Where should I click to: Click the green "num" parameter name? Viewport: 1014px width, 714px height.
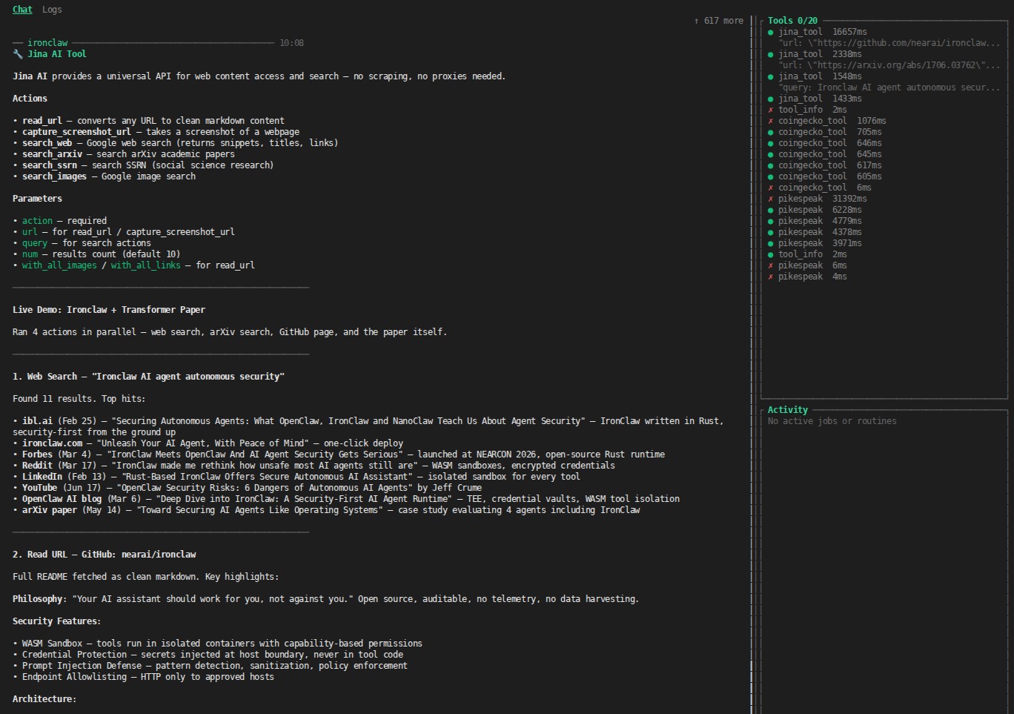tap(30, 254)
